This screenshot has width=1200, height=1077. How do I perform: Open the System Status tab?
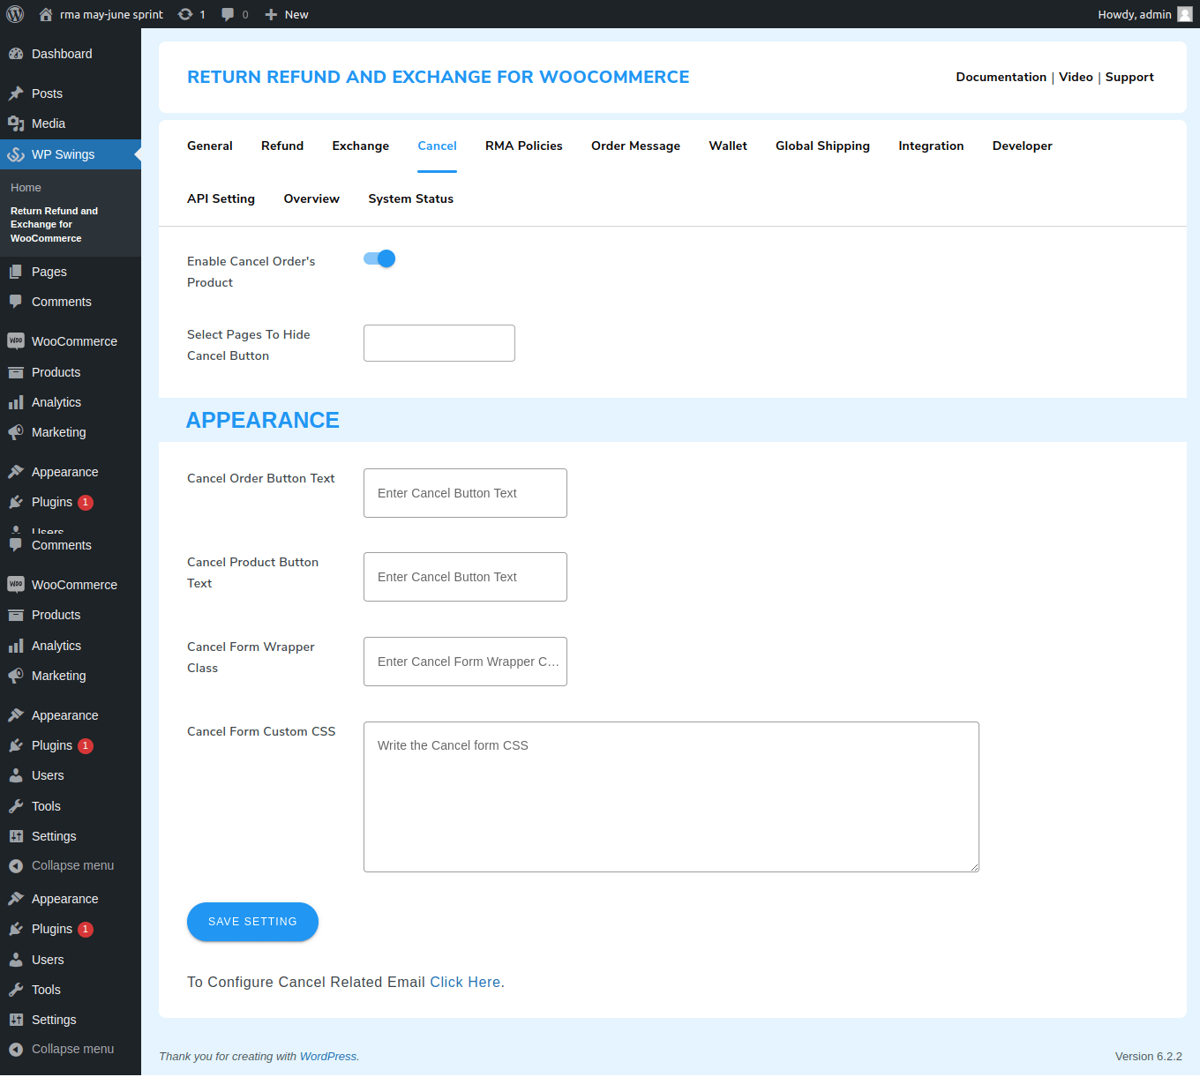point(411,198)
